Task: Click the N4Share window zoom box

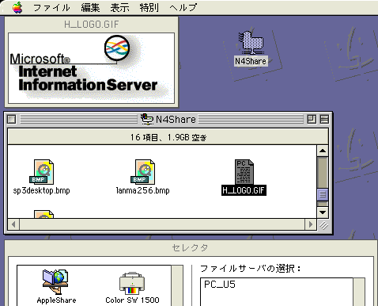Action: coord(312,120)
